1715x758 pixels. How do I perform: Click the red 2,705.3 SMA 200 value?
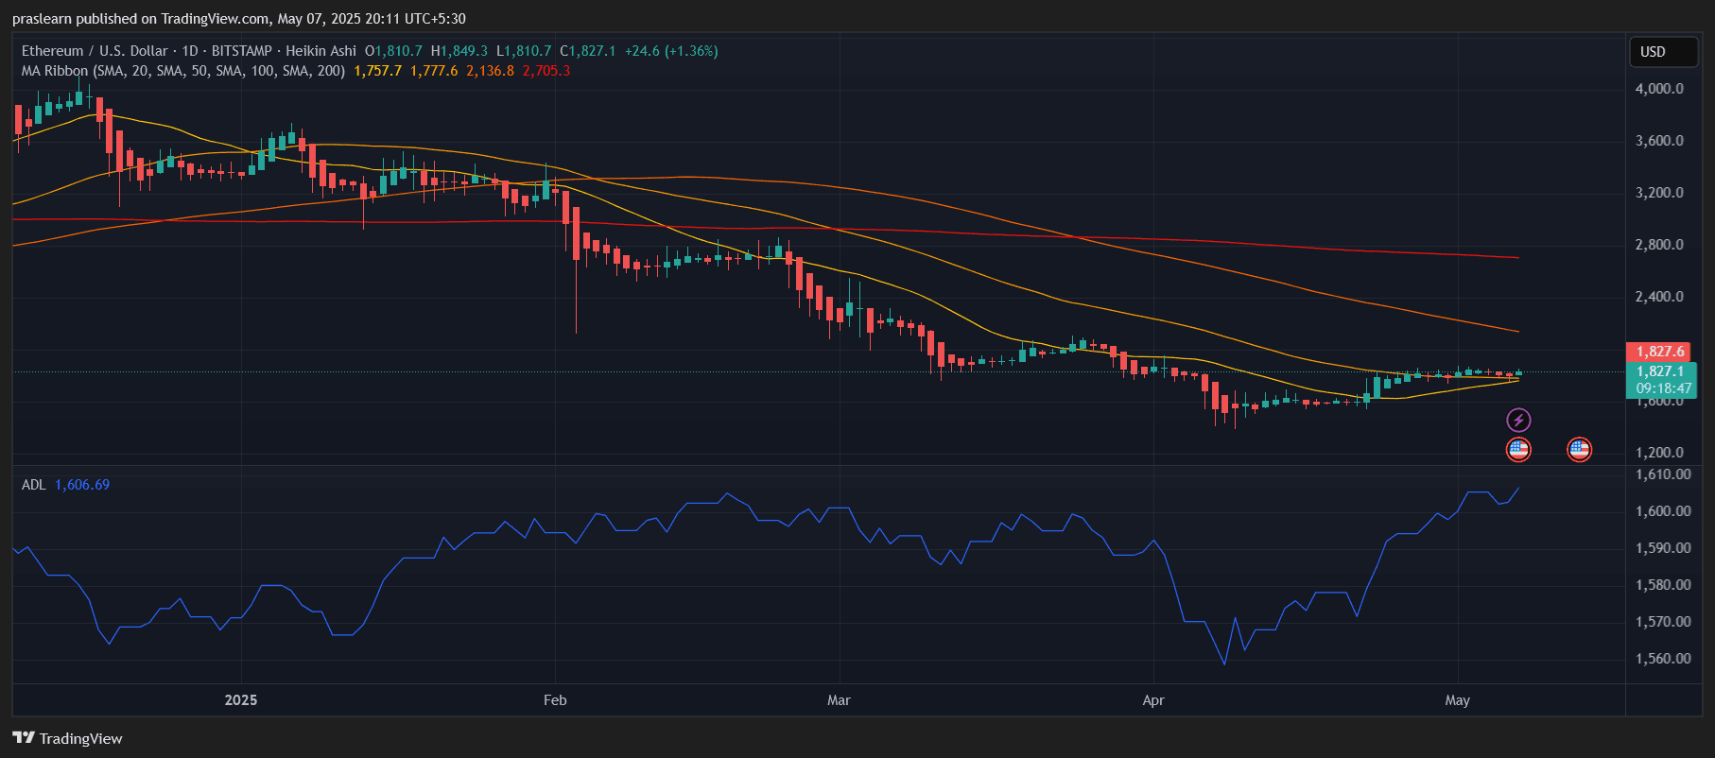(546, 71)
